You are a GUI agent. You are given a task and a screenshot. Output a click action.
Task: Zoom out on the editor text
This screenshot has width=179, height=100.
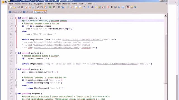click(x=72, y=7)
